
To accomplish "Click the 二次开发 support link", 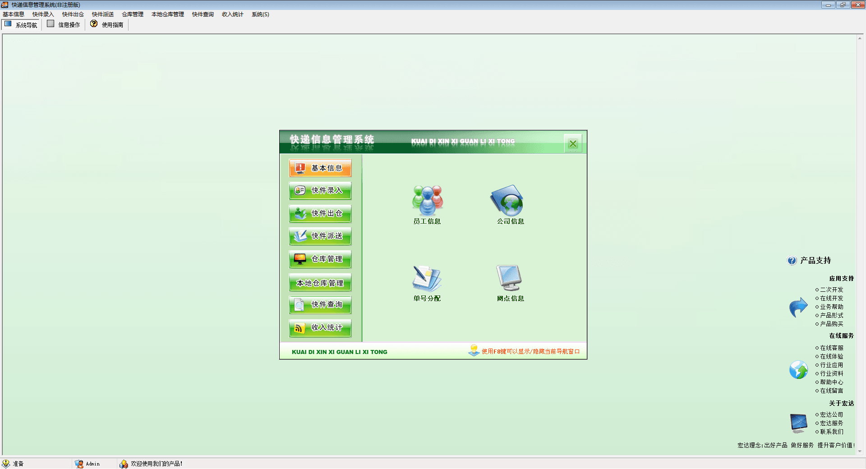I will [831, 290].
